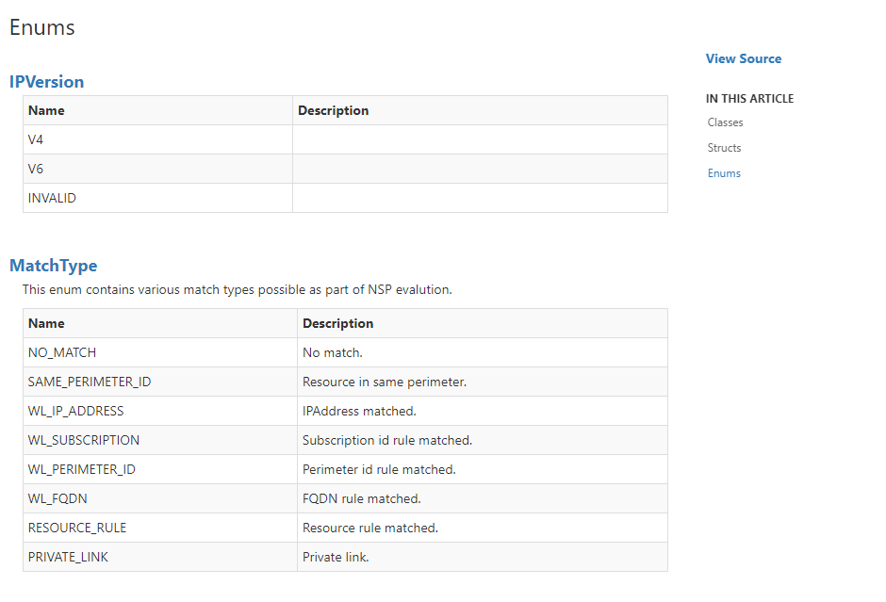Open the MatchType enum link
Screen dimensions: 886x602
[x=53, y=266]
